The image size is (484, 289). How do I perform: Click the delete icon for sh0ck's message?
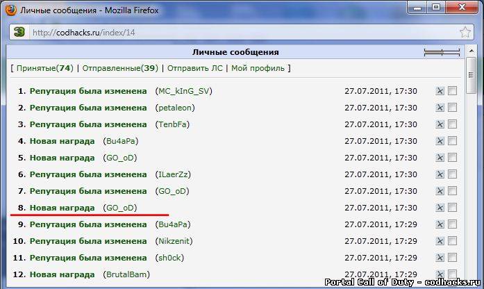click(440, 258)
